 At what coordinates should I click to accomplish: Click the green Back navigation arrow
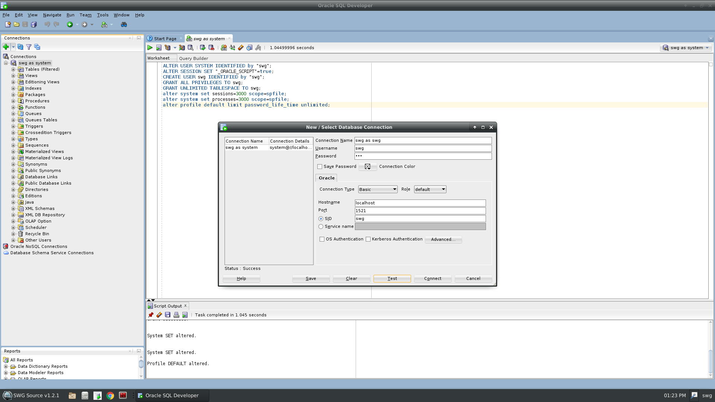[x=70, y=25]
